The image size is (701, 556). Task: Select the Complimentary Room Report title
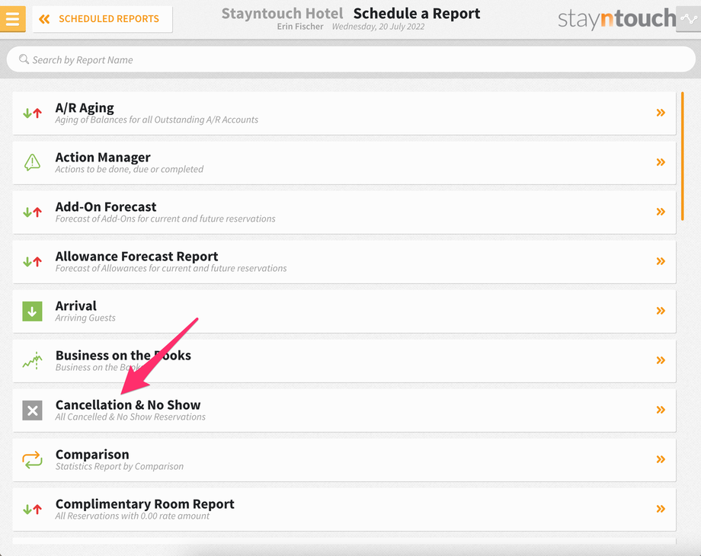tap(145, 504)
